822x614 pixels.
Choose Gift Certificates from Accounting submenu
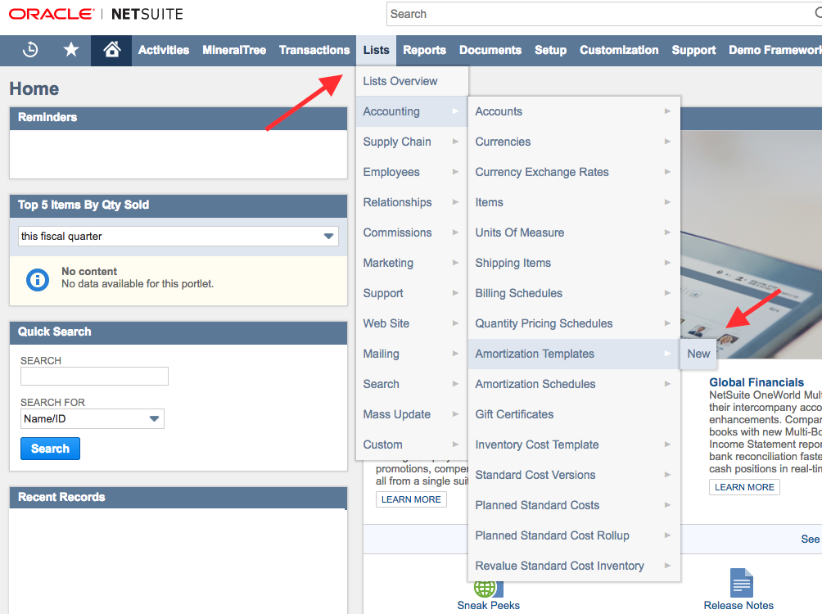tap(514, 414)
